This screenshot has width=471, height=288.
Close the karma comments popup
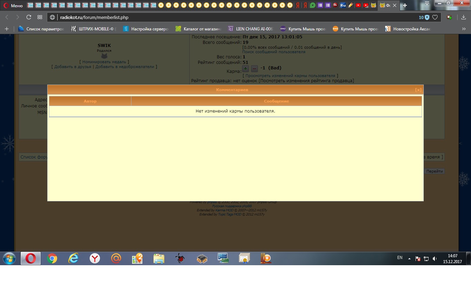418,90
